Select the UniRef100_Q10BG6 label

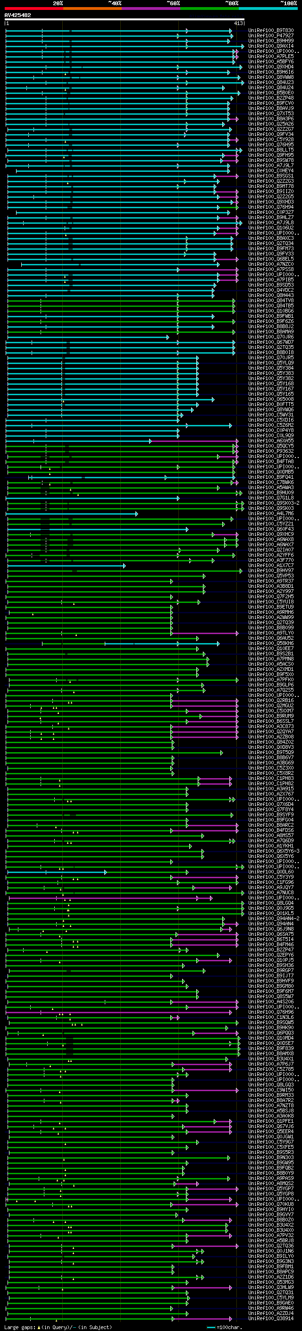(271, 311)
